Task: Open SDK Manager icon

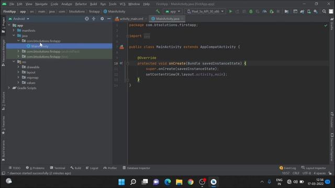Action: pyautogui.click(x=316, y=11)
